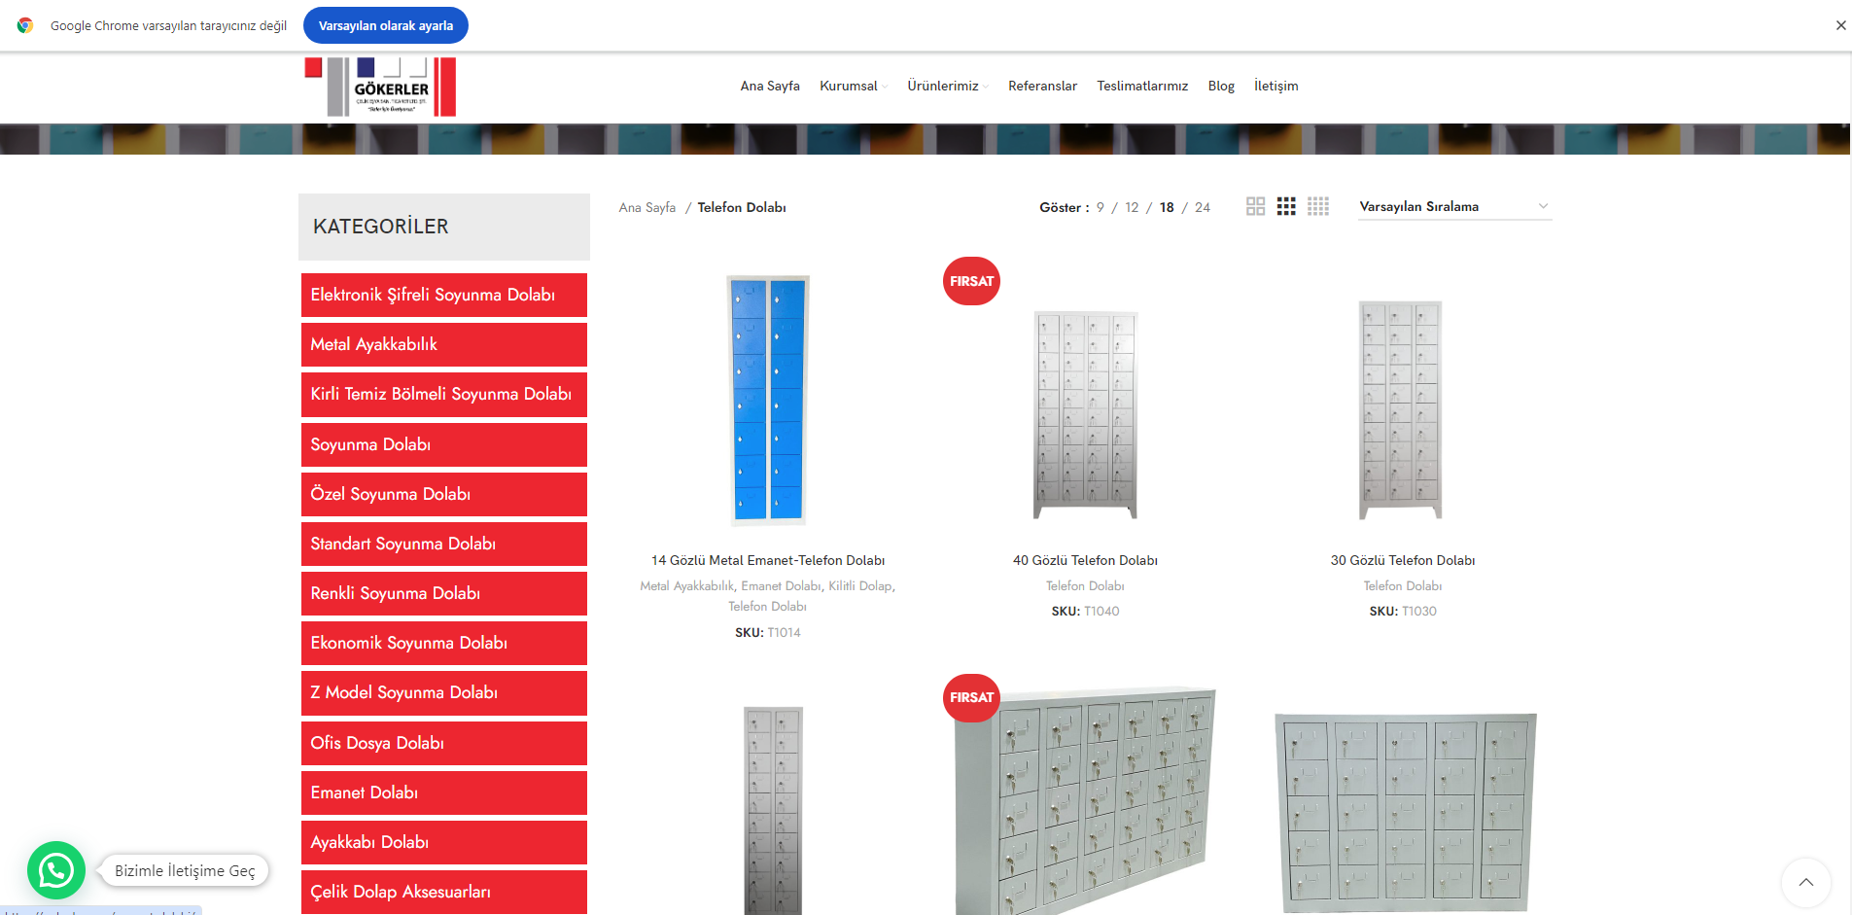Show 9 products per page

(1101, 207)
